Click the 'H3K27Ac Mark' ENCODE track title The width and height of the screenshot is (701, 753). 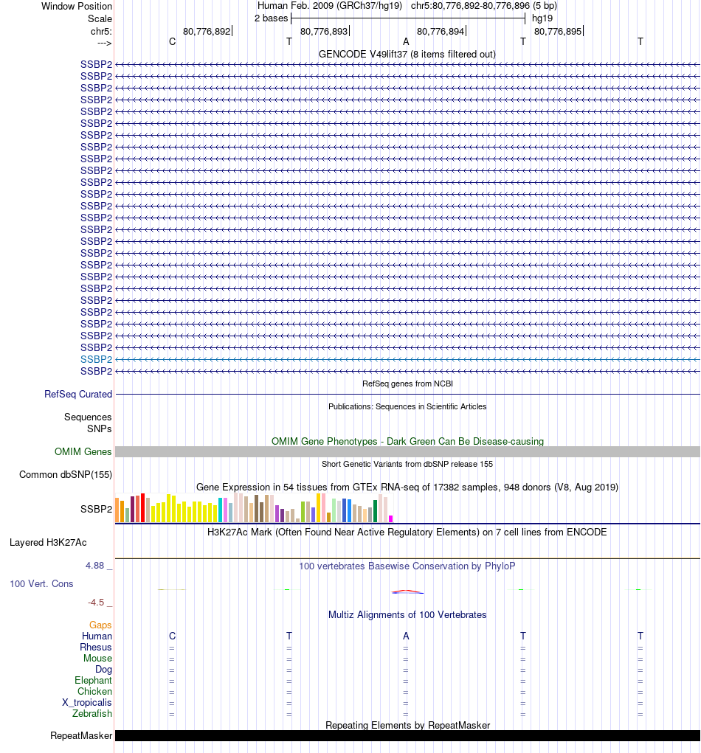click(407, 532)
